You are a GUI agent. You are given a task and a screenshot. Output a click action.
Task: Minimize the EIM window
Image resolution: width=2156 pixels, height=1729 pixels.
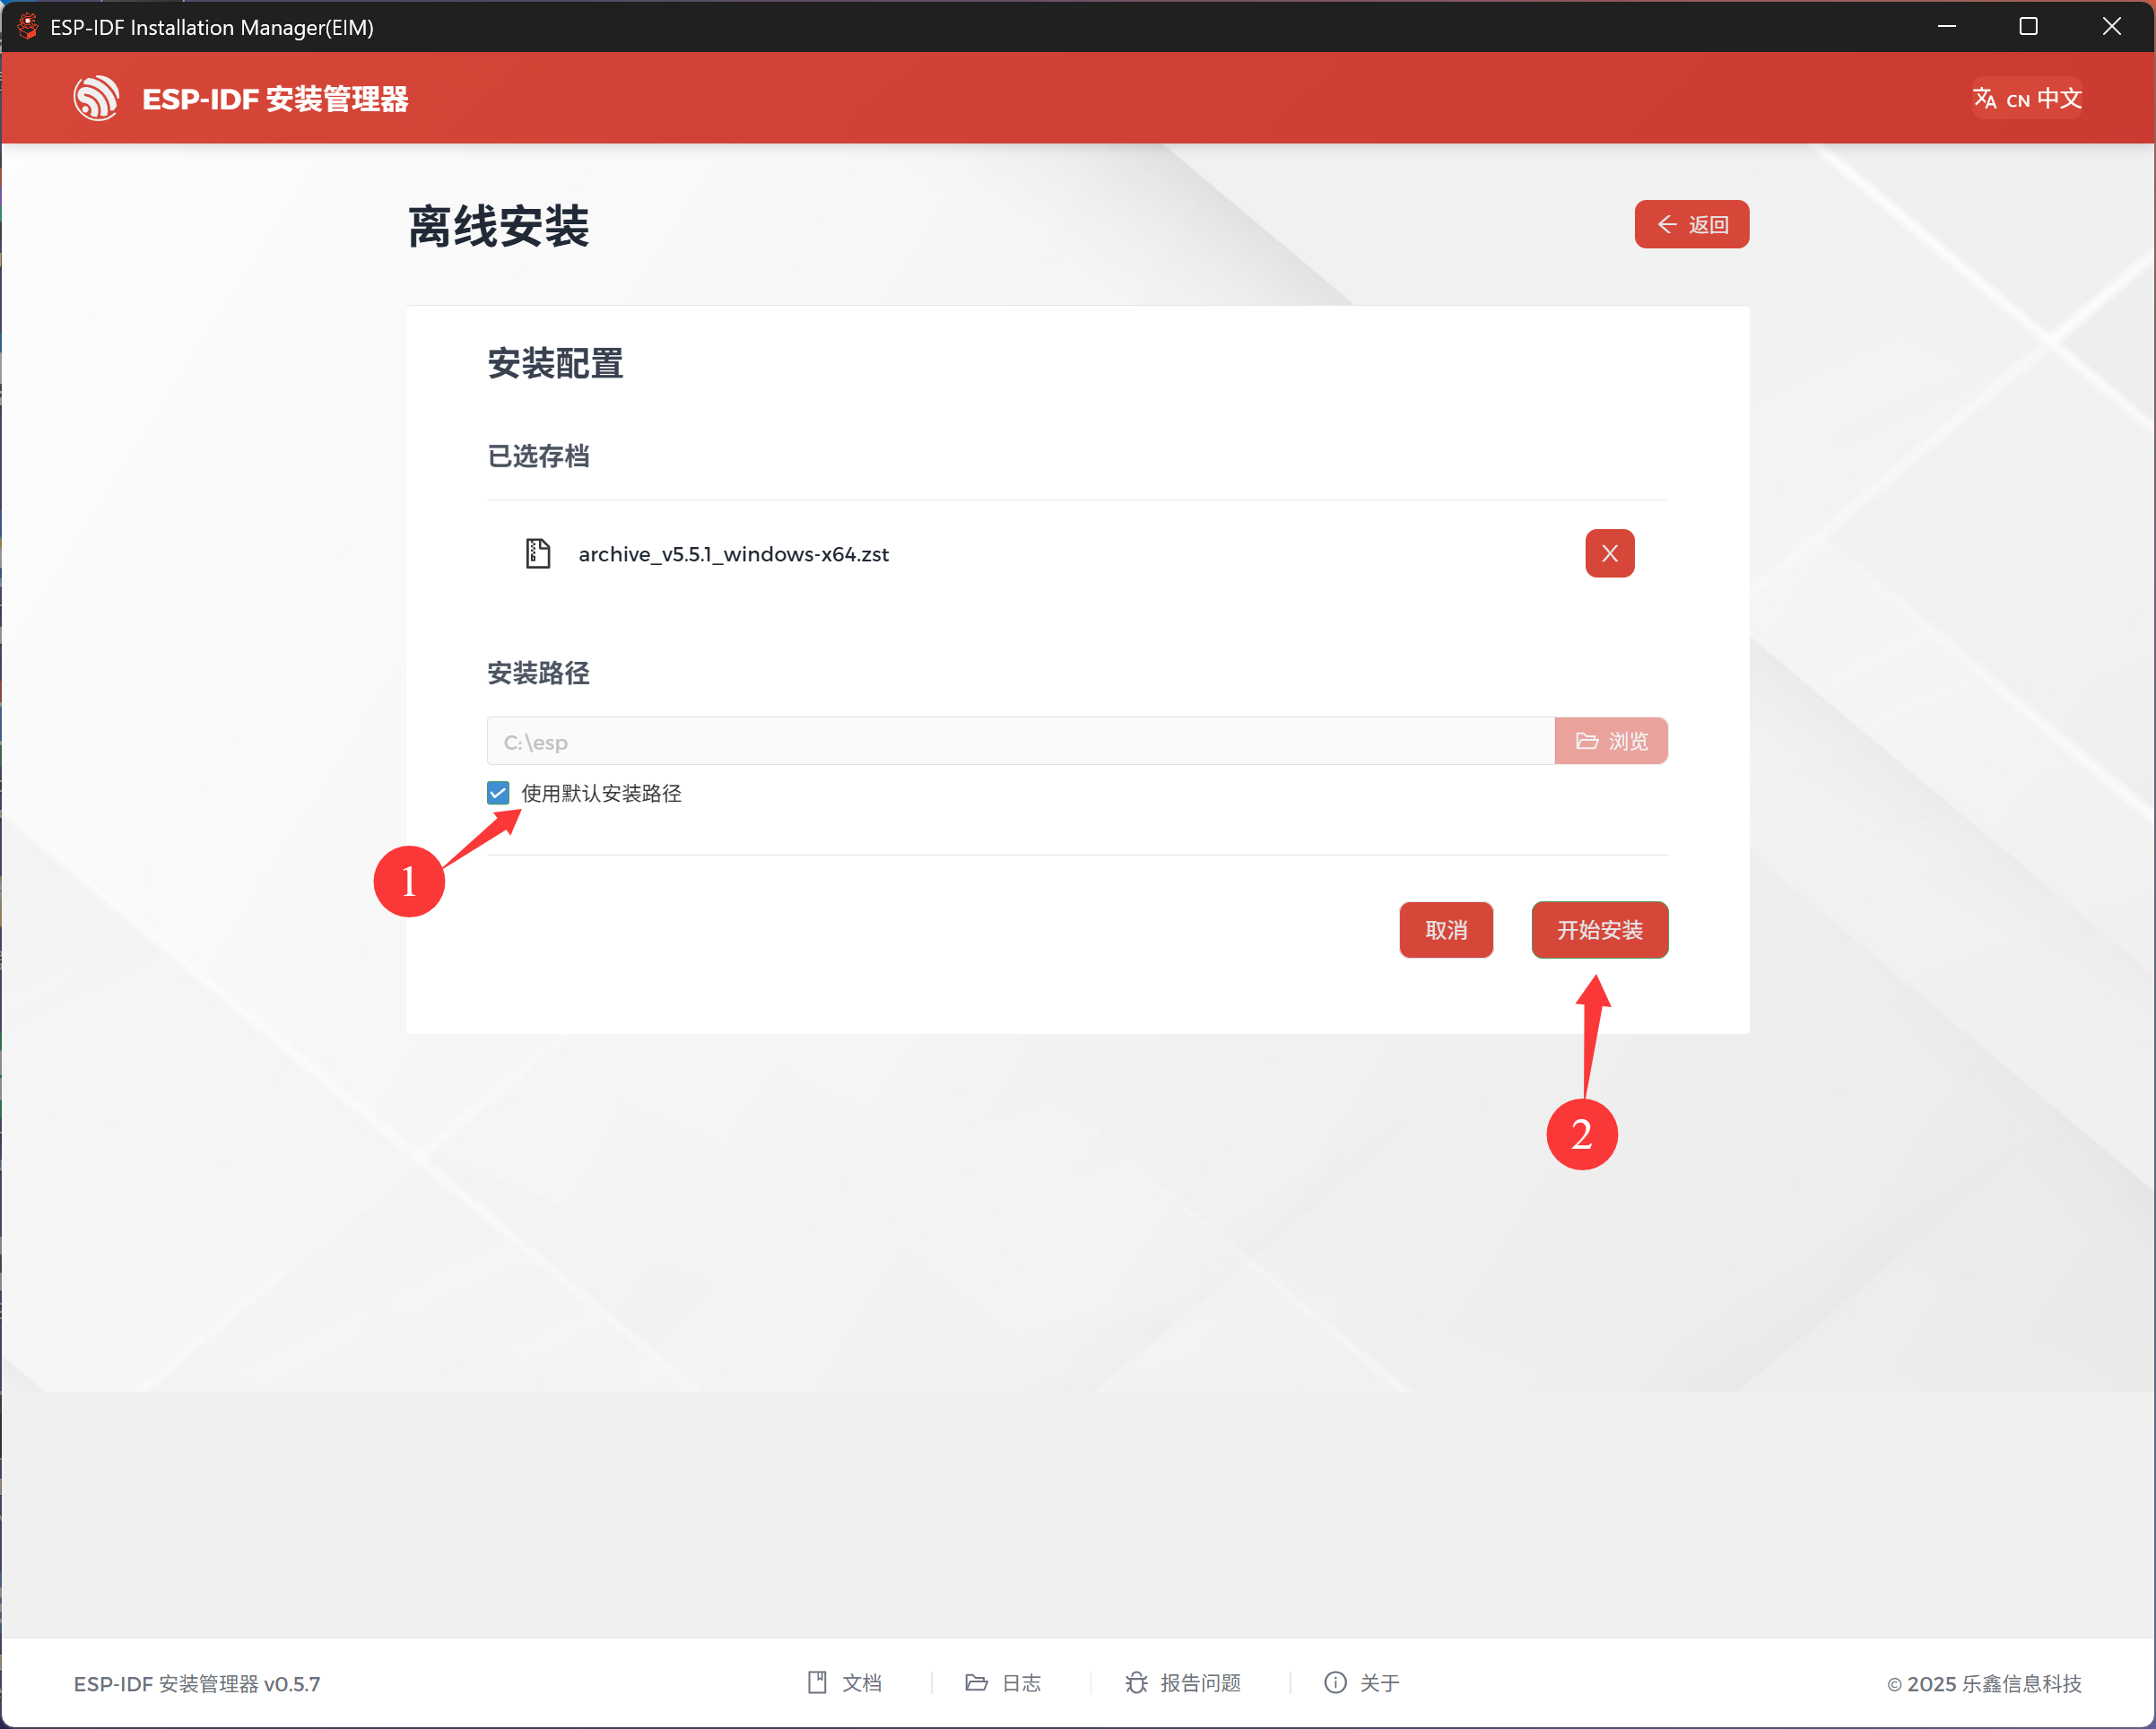1946,26
